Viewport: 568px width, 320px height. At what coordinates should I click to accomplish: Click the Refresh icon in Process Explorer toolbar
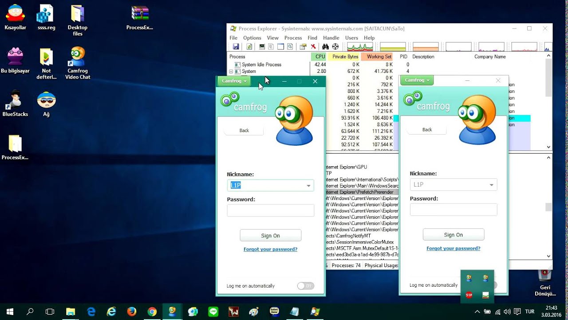249,47
